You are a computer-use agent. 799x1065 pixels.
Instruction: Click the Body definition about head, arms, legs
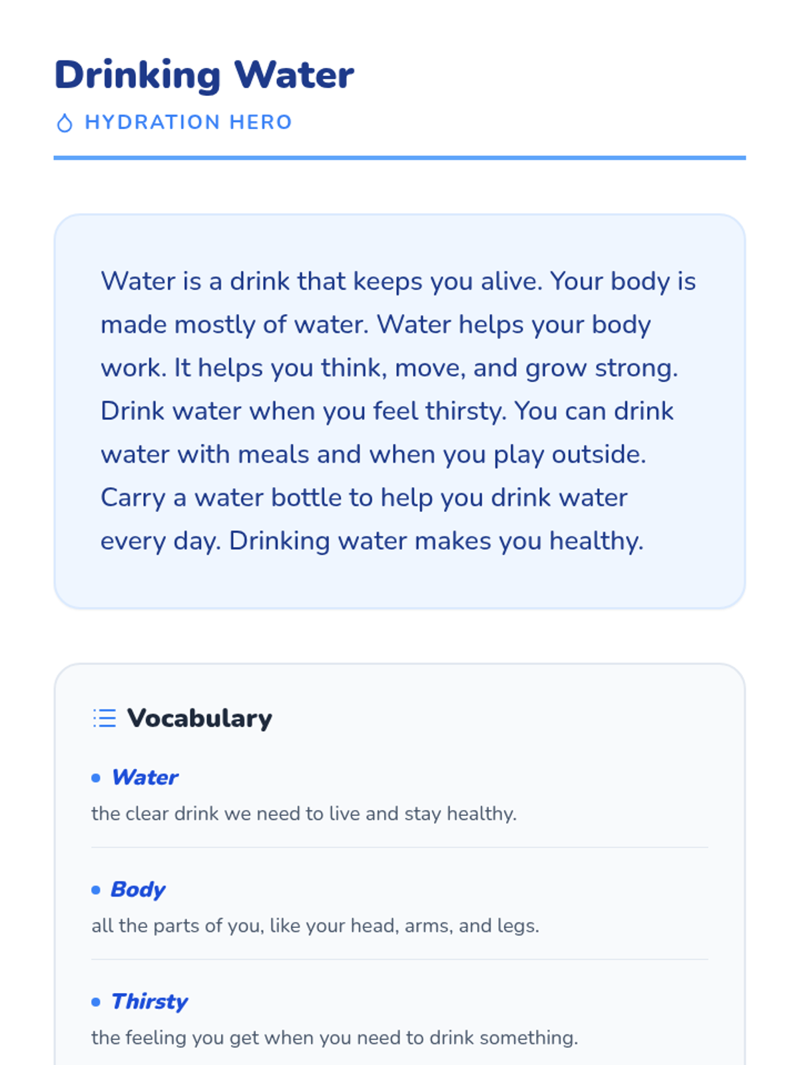point(316,925)
